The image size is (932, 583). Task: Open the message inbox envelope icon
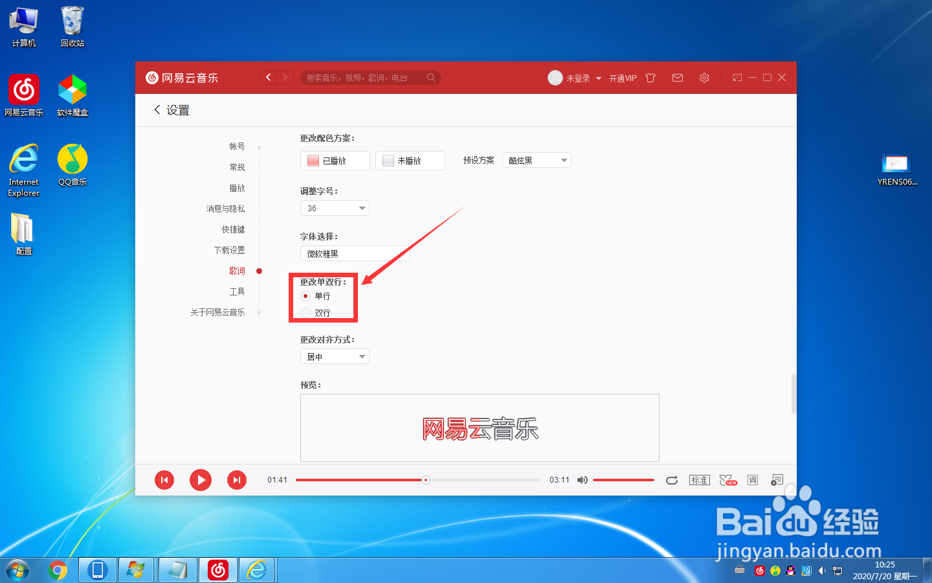(677, 78)
